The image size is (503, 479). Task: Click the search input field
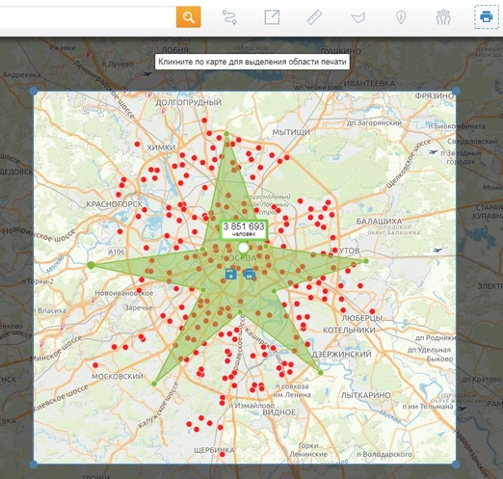click(x=88, y=16)
